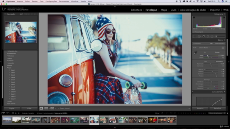This screenshot has width=230, height=129.
Task: Open toolbar options dropdown arrow
Action: point(189,109)
